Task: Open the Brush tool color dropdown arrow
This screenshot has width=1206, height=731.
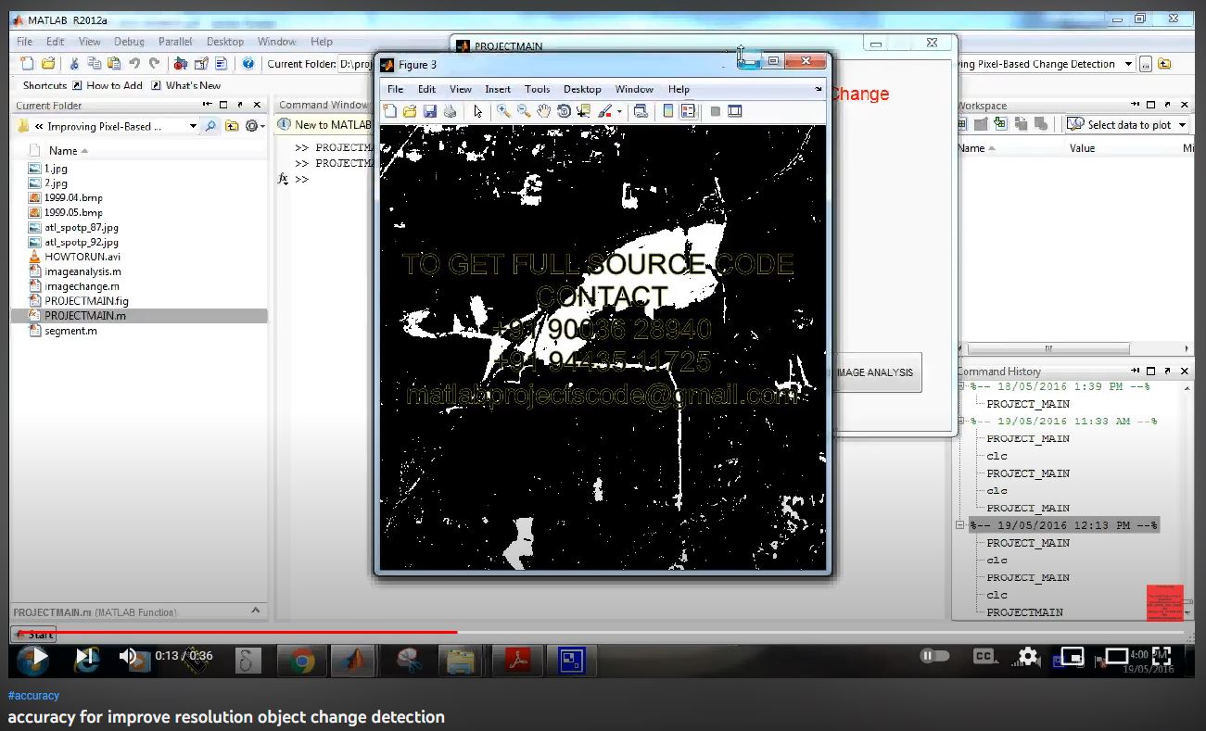Action: [619, 111]
